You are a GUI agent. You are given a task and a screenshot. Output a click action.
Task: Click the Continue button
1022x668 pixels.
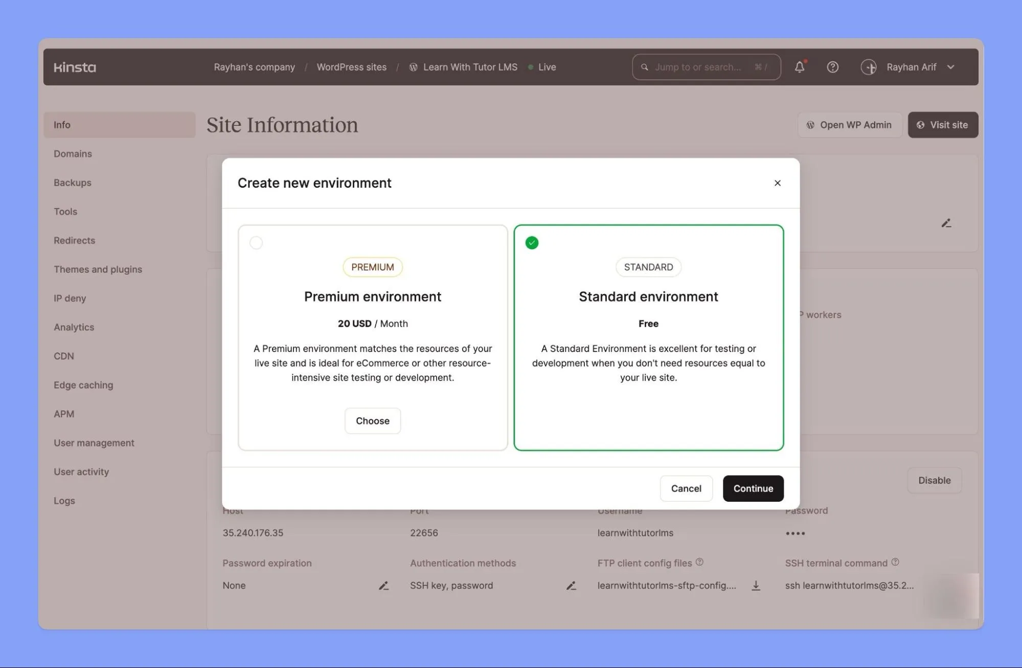(x=753, y=488)
